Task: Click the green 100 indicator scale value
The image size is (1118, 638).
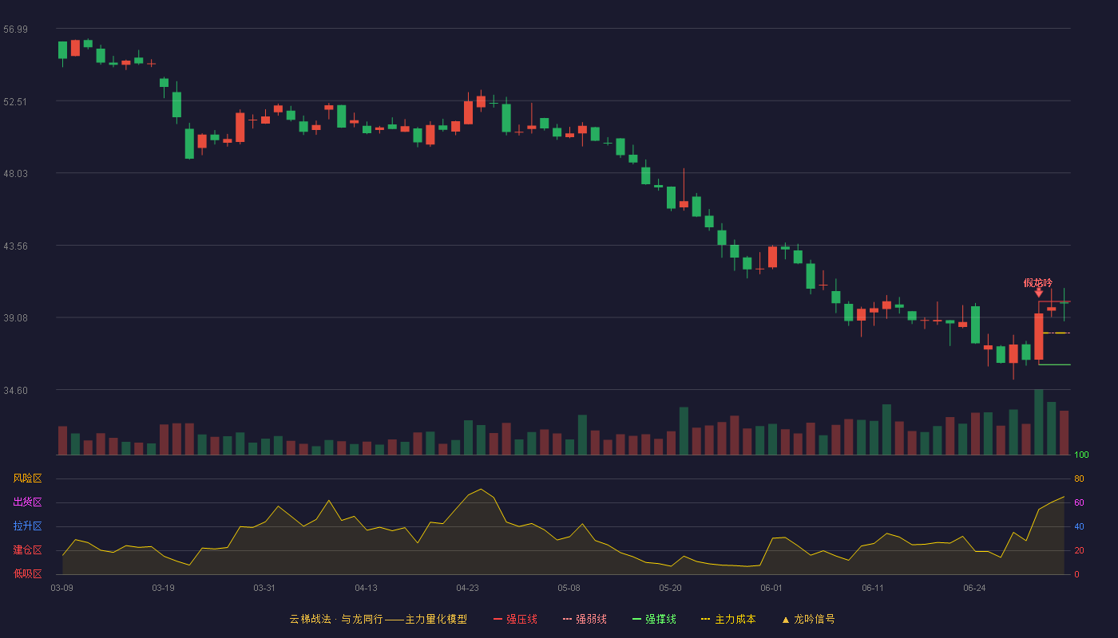Action: click(1081, 455)
